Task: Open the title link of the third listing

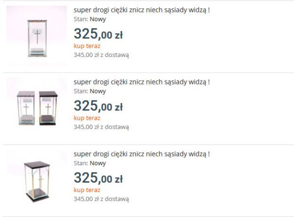Action: click(x=142, y=154)
